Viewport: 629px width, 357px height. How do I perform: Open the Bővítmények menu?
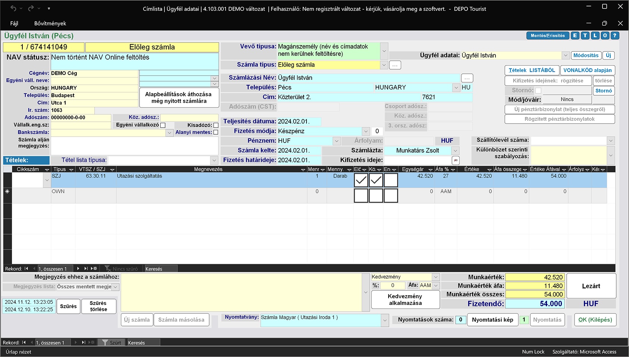point(50,23)
